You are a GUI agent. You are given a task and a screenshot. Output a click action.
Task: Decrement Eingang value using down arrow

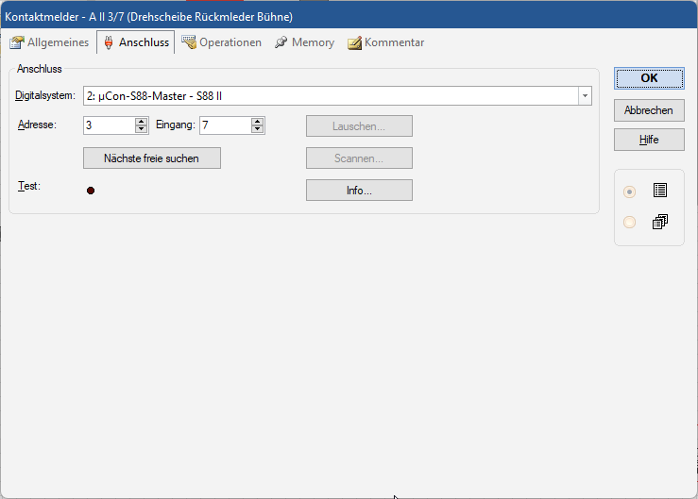(257, 129)
